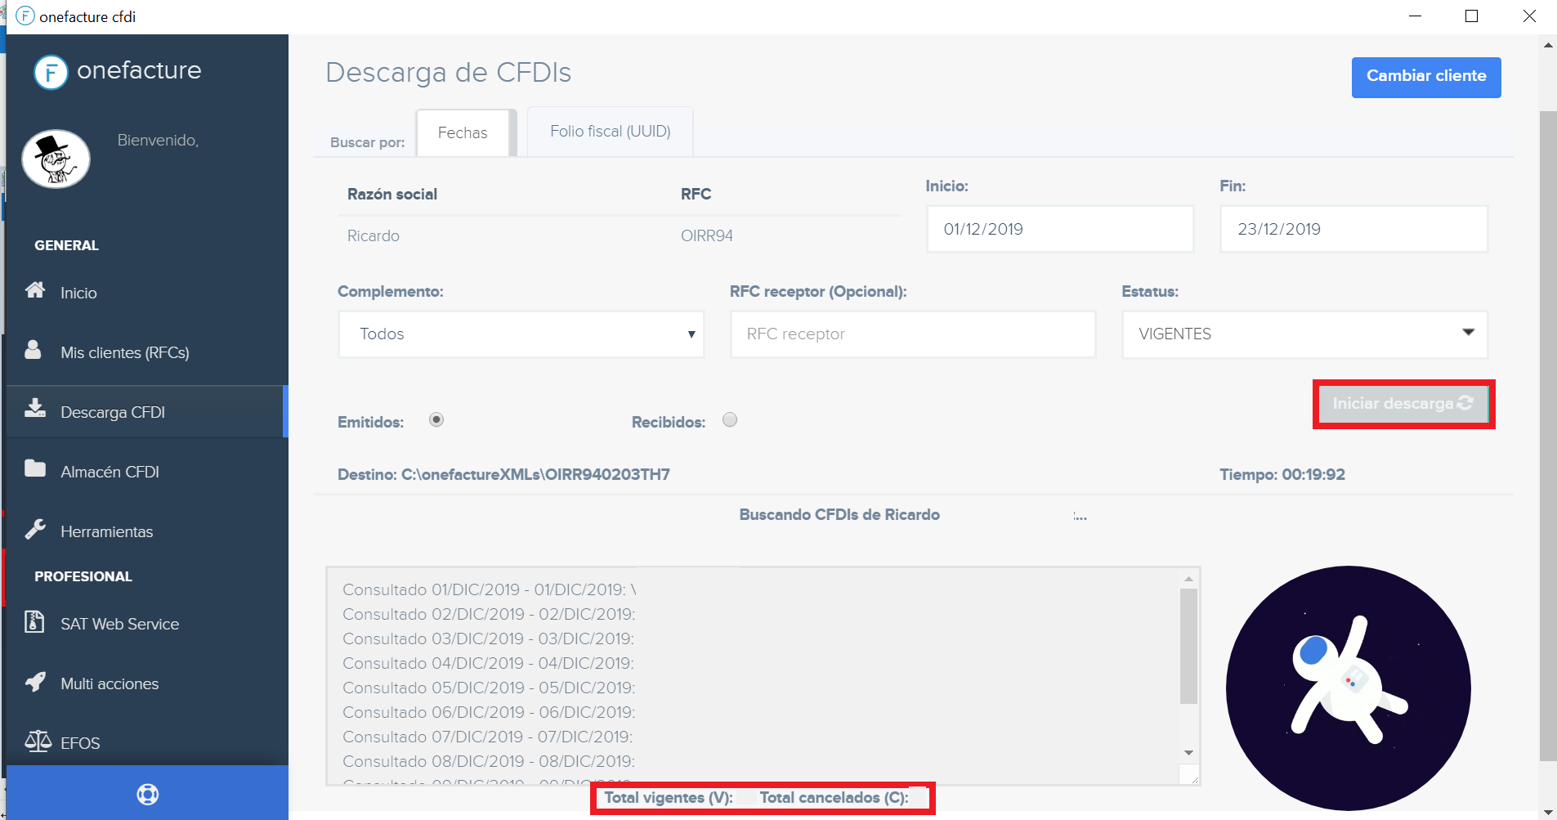Screen dimensions: 1557x820
Task: Select the Emitidos radio button
Action: [x=436, y=419]
